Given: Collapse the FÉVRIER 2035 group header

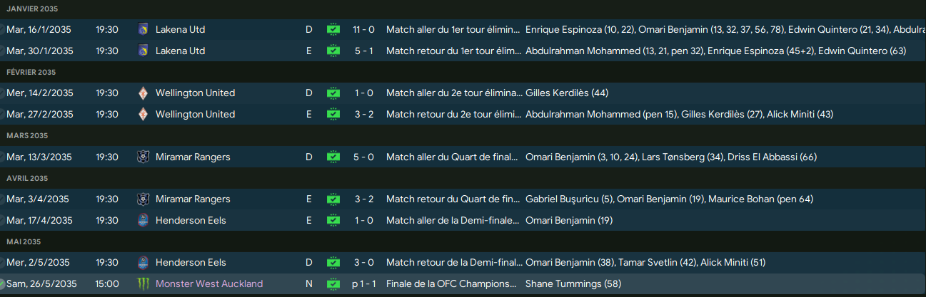Looking at the screenshot, I should 31,72.
